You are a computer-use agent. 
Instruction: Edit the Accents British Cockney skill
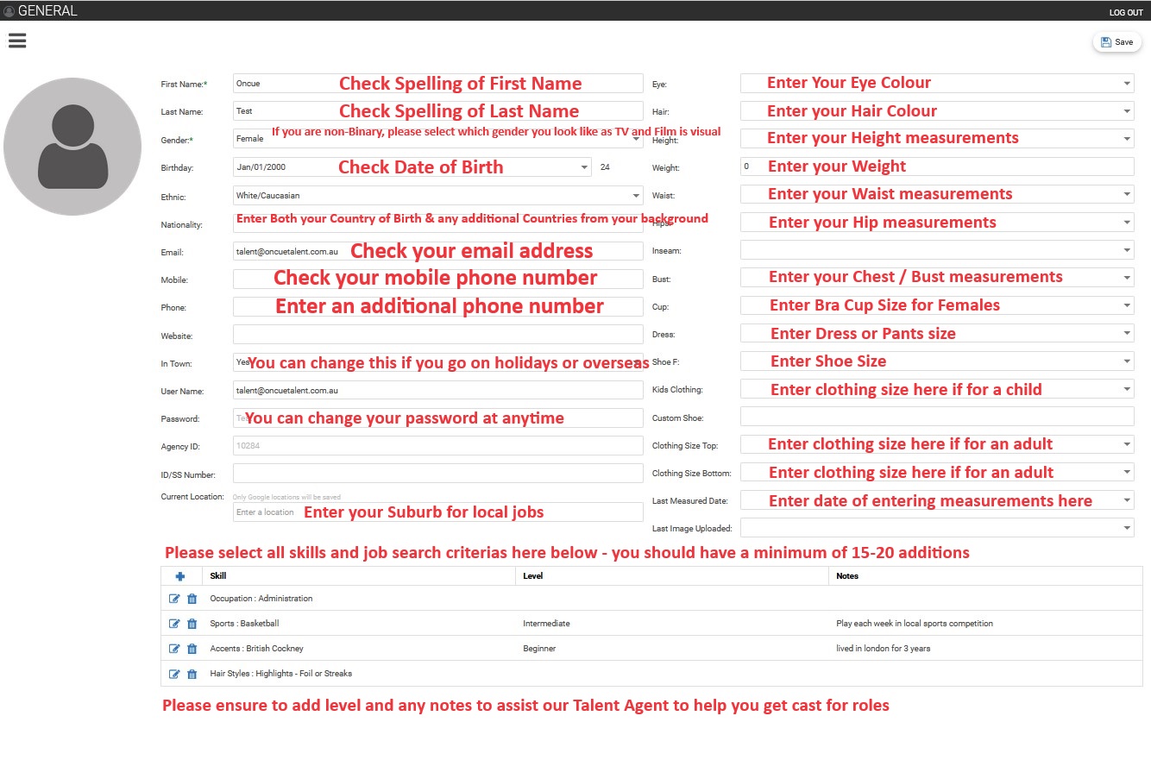point(174,649)
